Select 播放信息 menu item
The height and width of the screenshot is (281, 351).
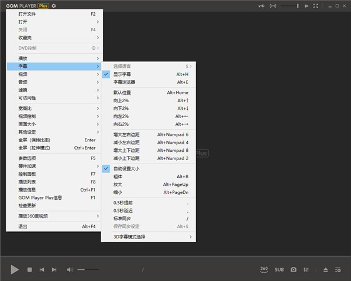click(x=54, y=190)
